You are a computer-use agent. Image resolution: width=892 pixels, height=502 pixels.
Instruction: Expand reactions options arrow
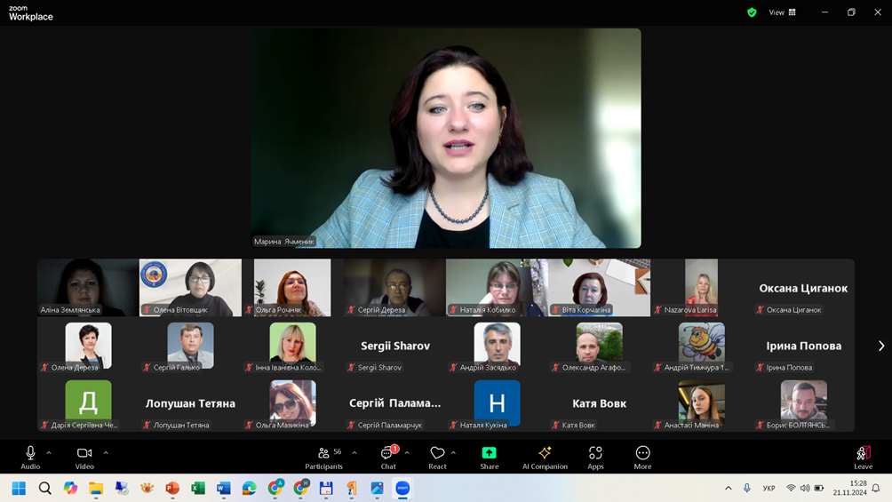pos(453,453)
